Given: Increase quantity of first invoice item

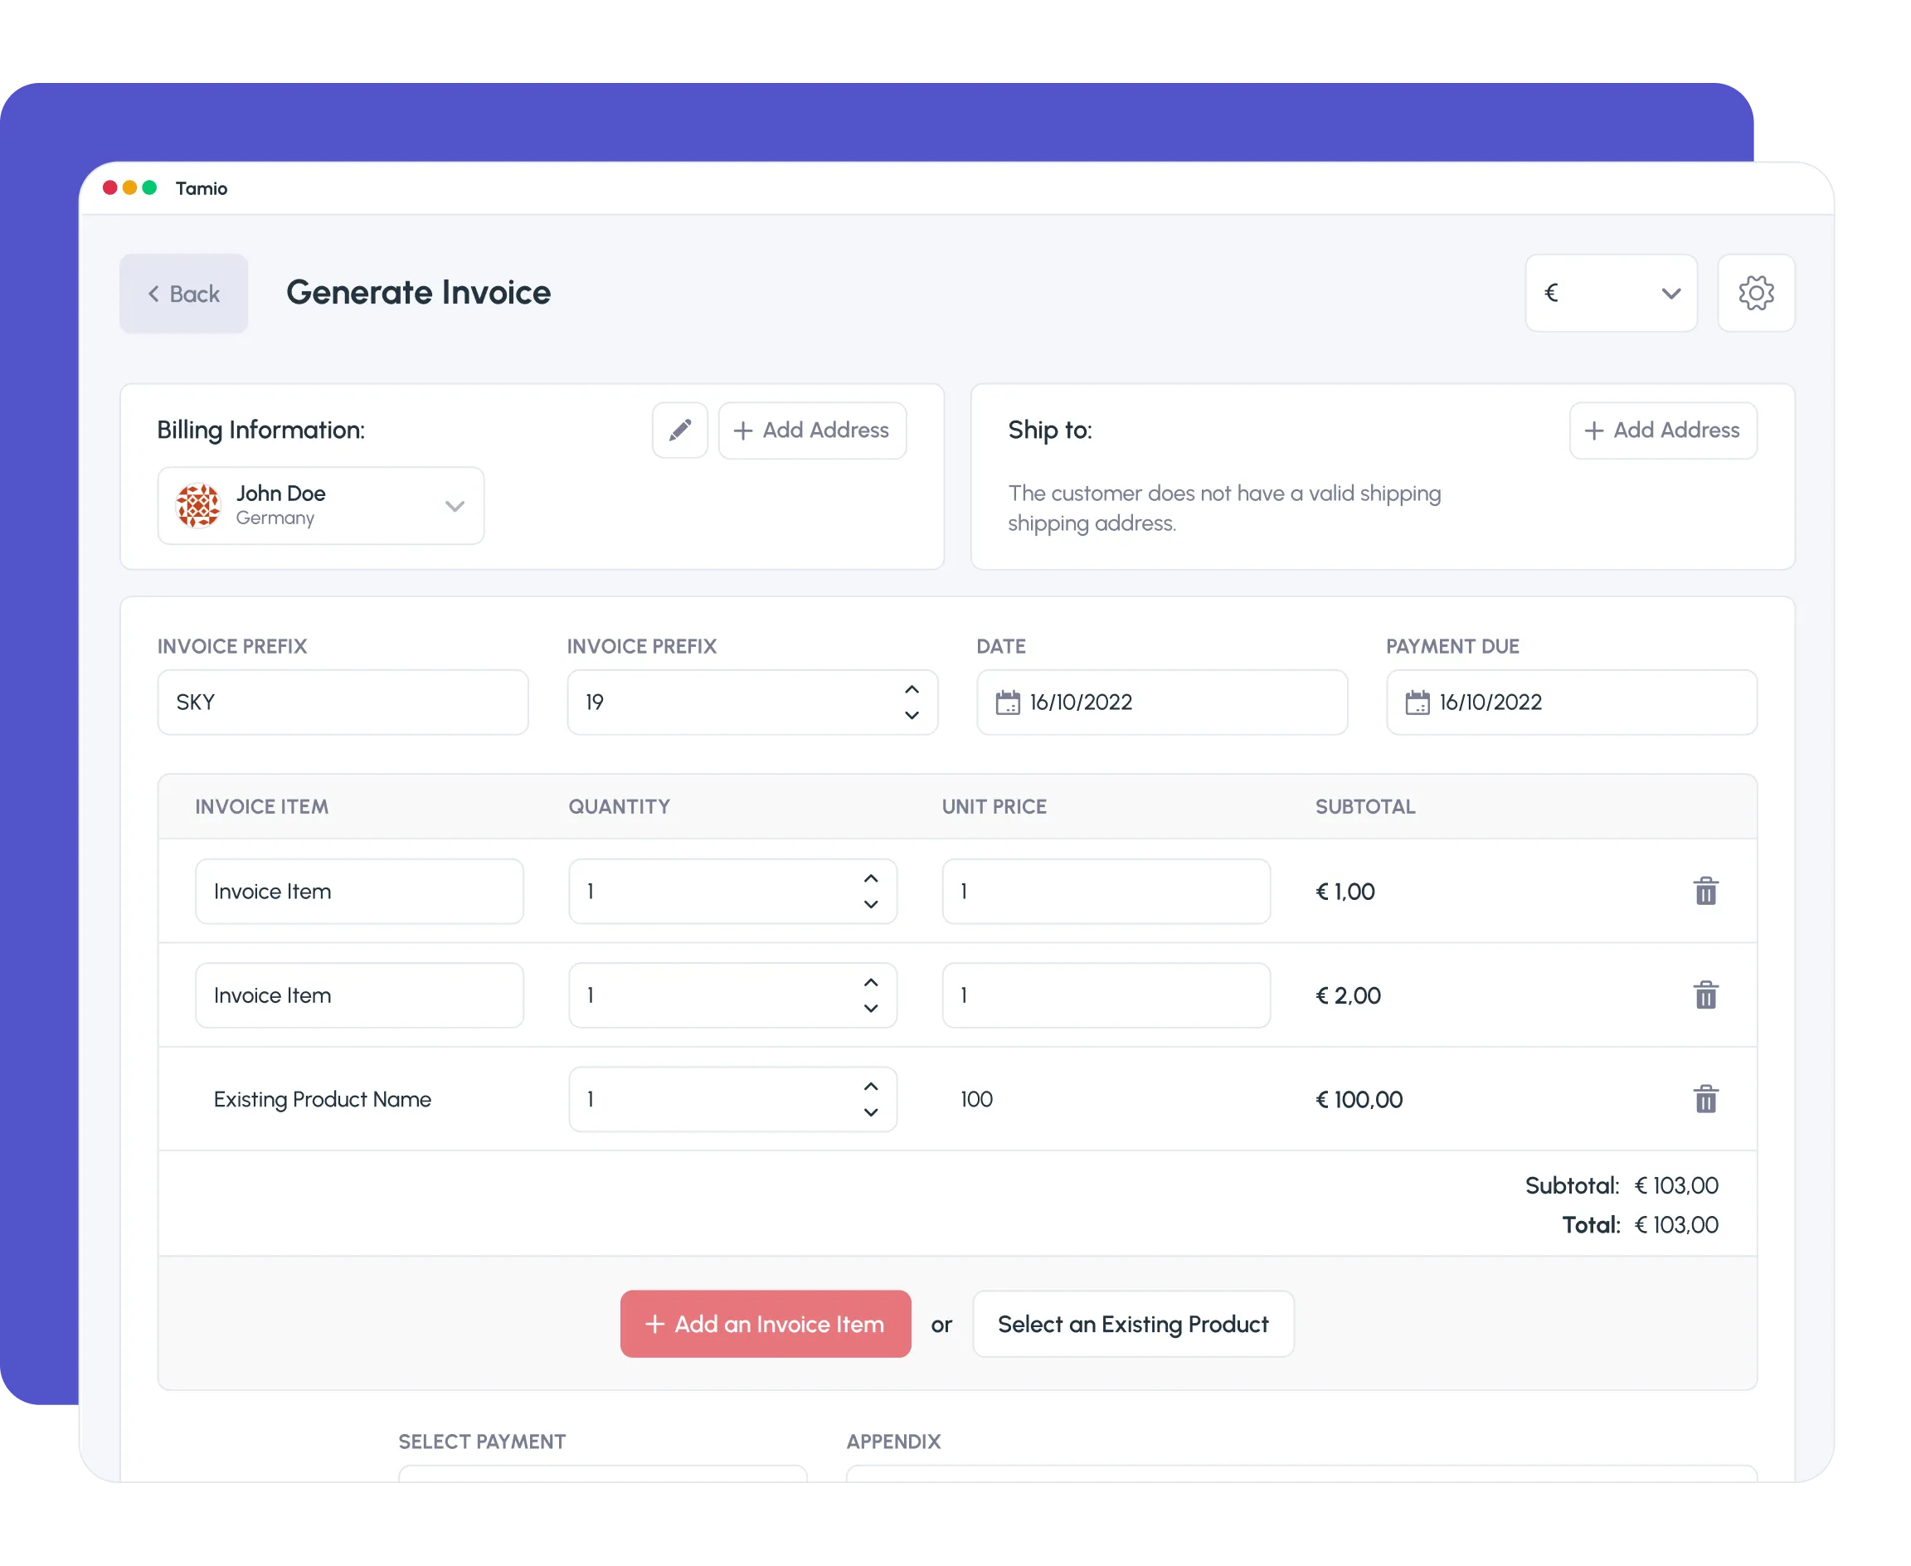Looking at the screenshot, I should 870,878.
